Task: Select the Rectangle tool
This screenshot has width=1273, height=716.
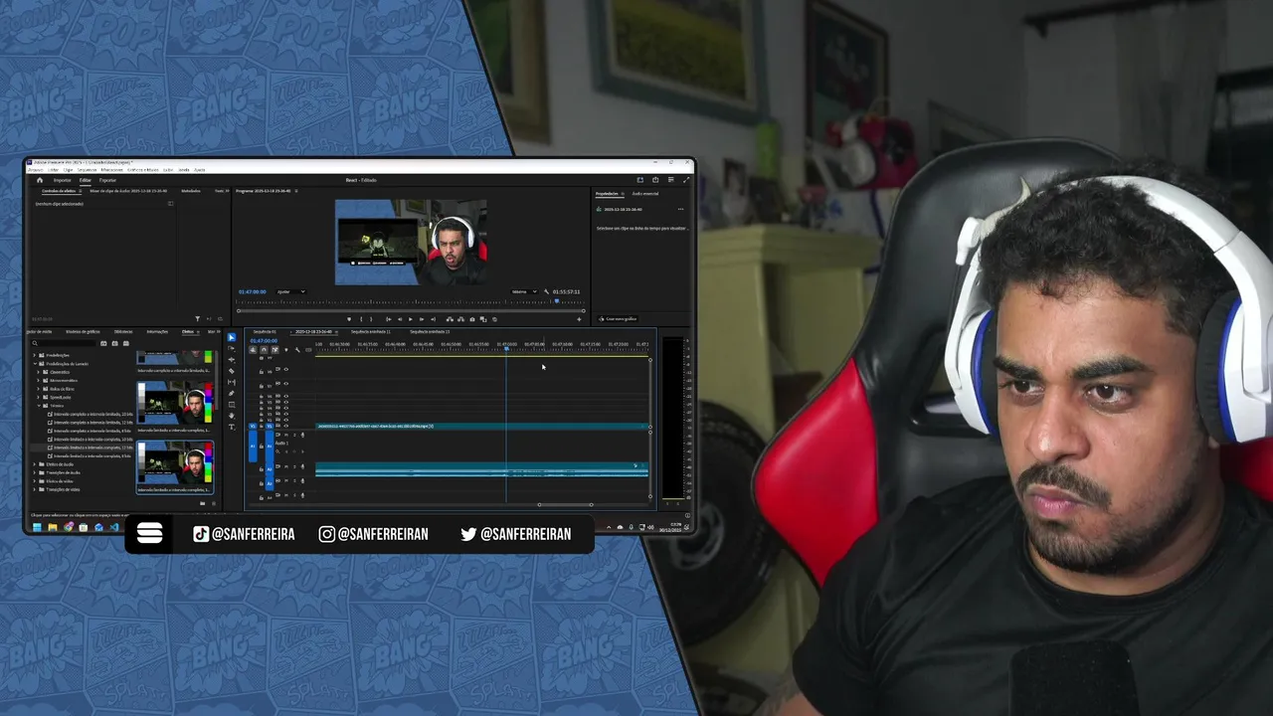Action: coord(232,405)
